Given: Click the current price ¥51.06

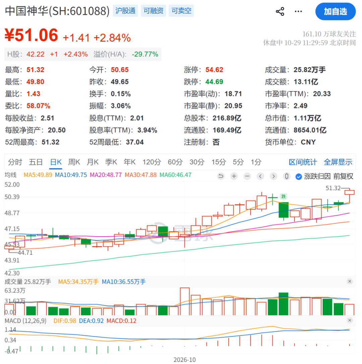Looking at the screenshot, I should tap(31, 35).
